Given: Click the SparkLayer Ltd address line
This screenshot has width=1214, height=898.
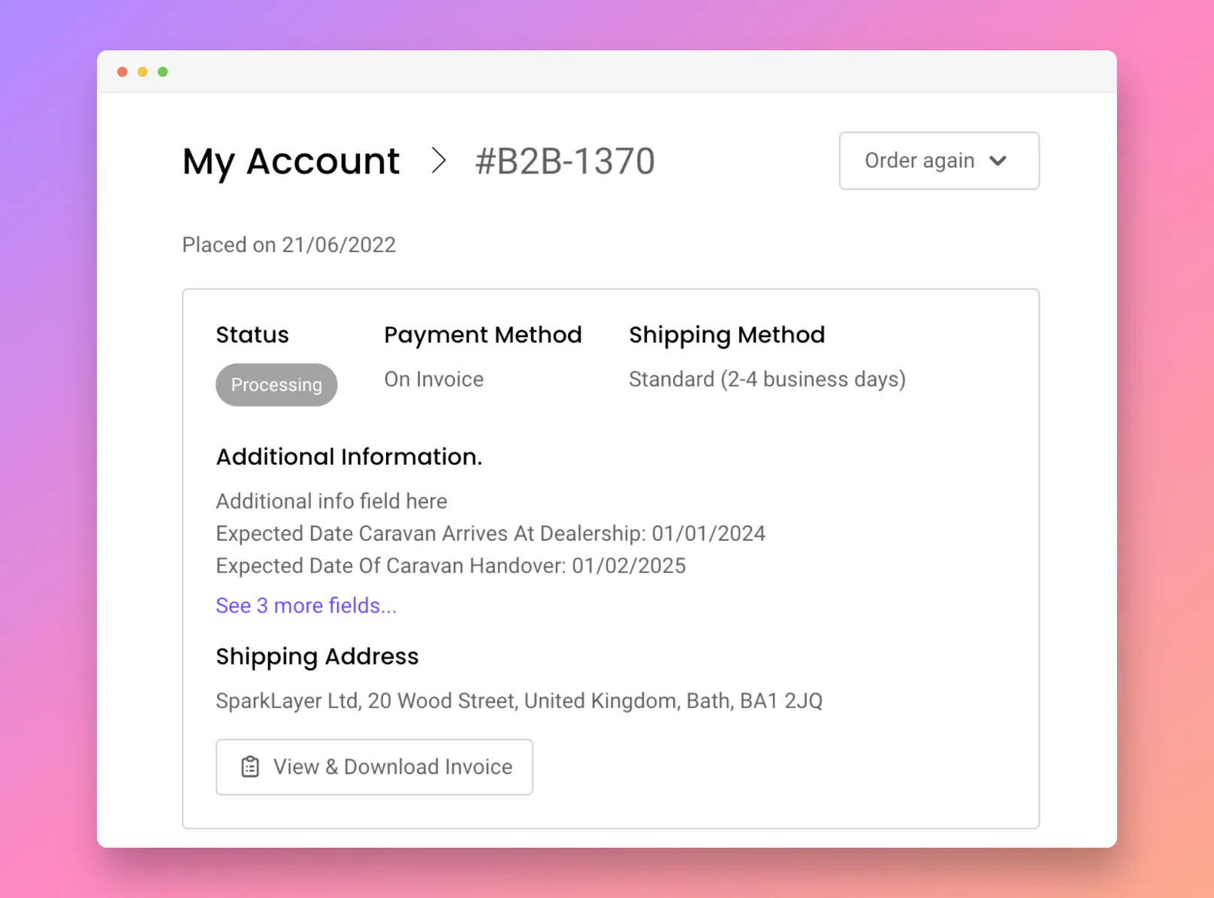Looking at the screenshot, I should [x=519, y=701].
